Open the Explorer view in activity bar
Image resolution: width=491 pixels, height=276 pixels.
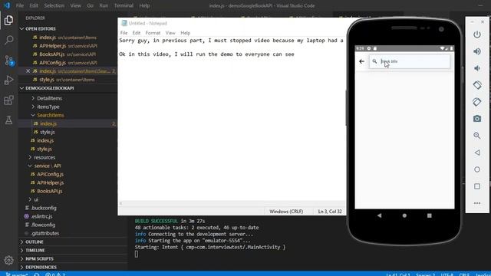coord(8,21)
